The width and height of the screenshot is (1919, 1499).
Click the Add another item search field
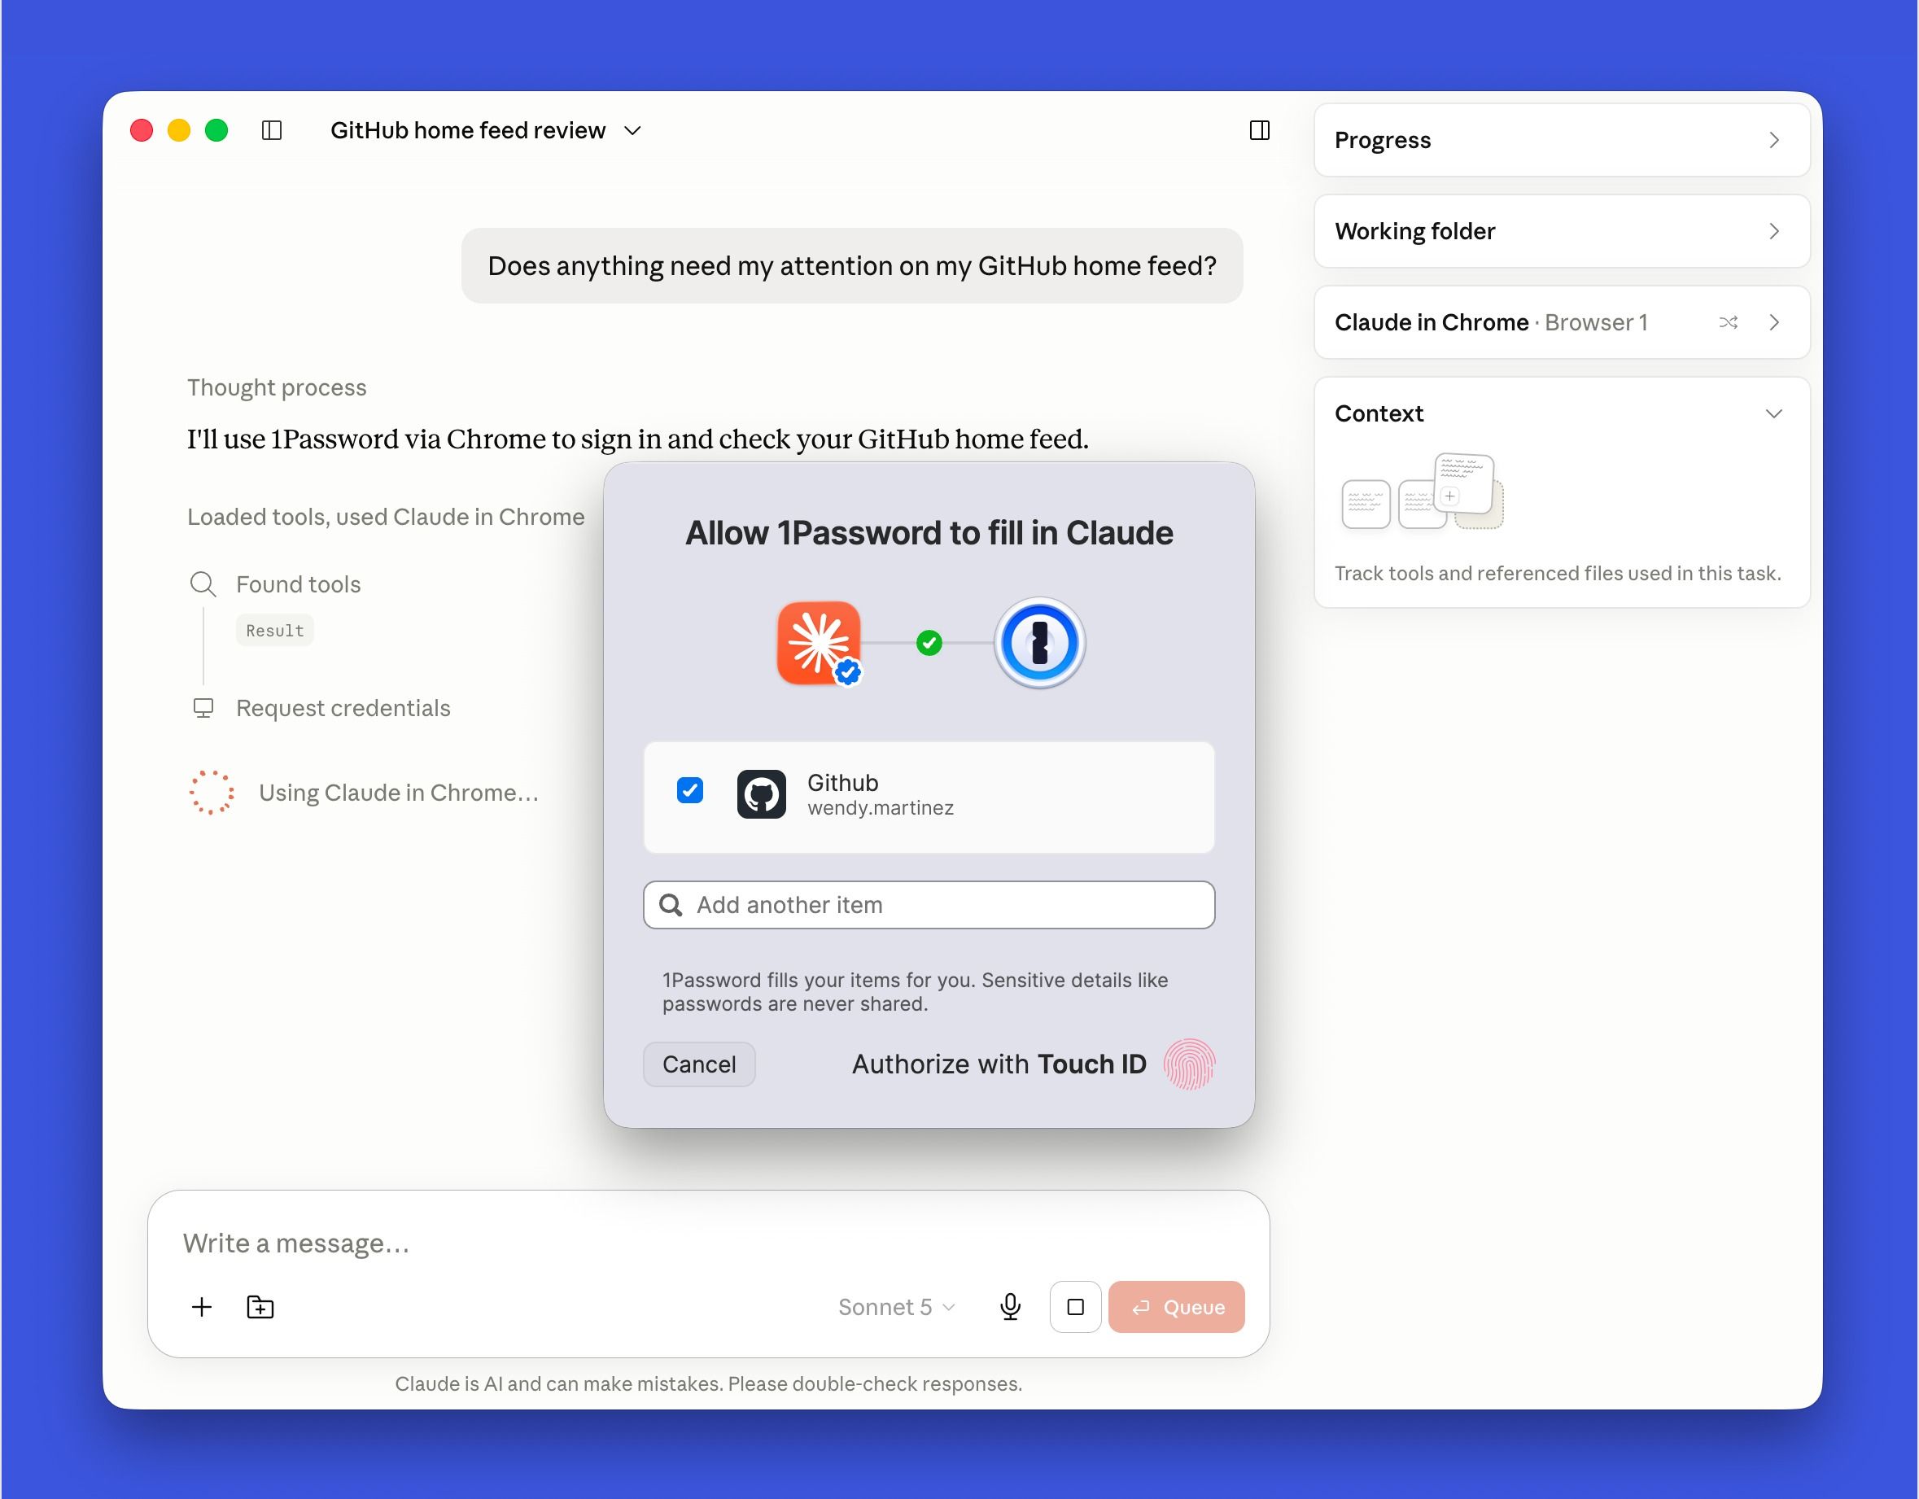pyautogui.click(x=929, y=905)
